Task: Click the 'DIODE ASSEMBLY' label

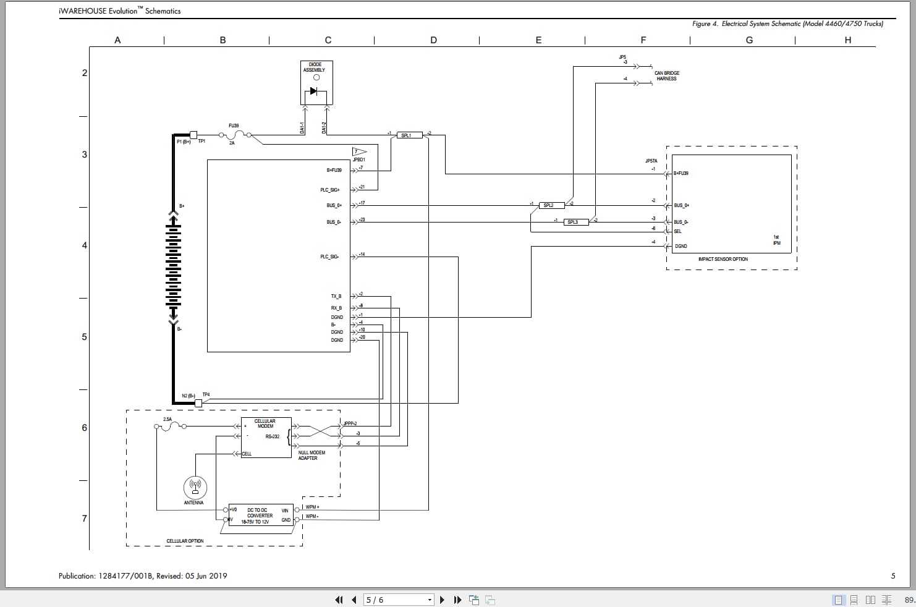Action: pos(314,67)
